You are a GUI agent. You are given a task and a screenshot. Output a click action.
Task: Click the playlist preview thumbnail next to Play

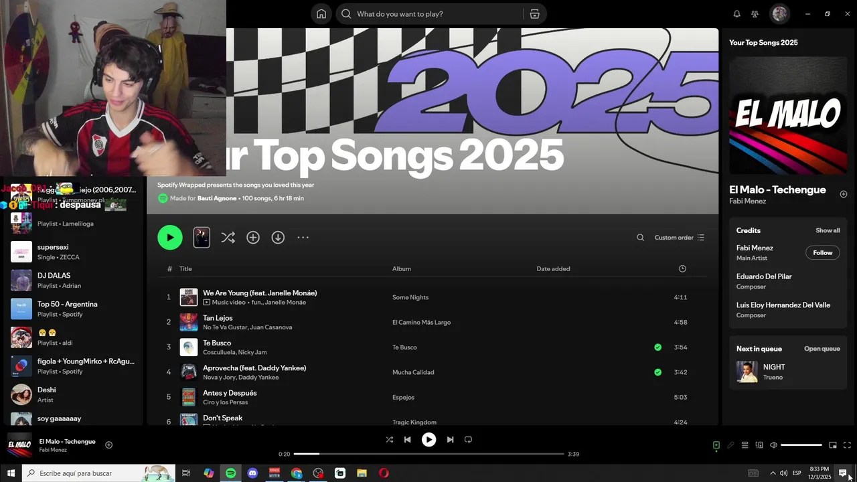coord(202,237)
